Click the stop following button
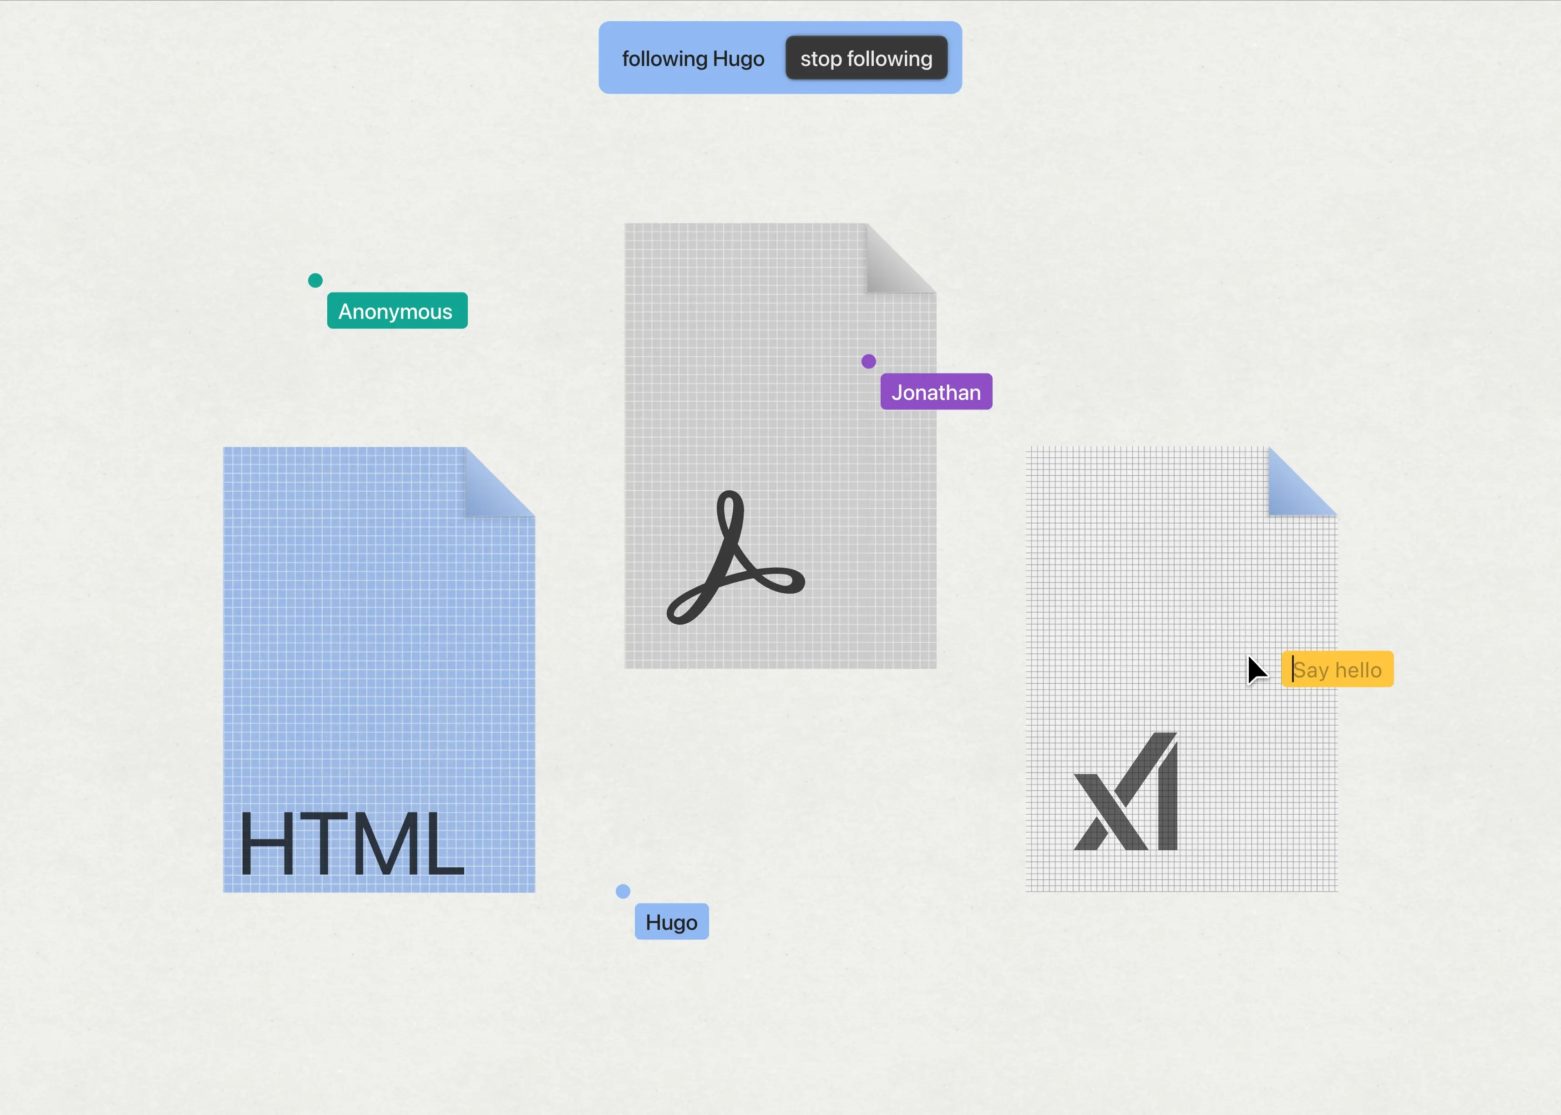This screenshot has height=1115, width=1561. 866,58
